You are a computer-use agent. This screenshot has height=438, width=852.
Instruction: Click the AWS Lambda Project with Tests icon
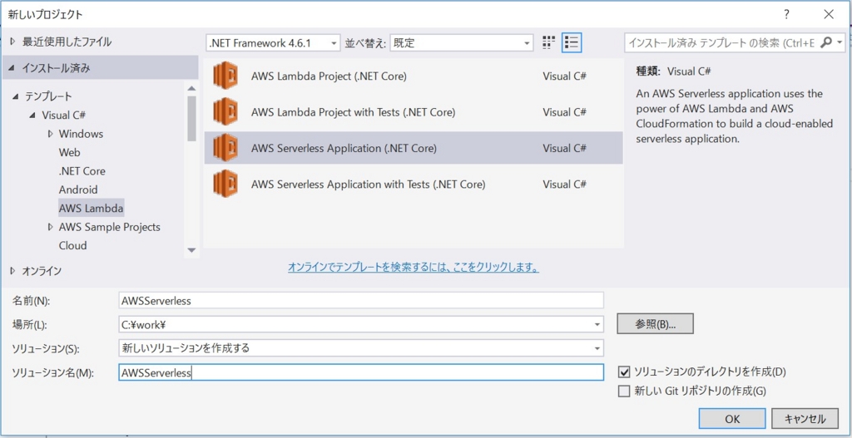tap(225, 112)
